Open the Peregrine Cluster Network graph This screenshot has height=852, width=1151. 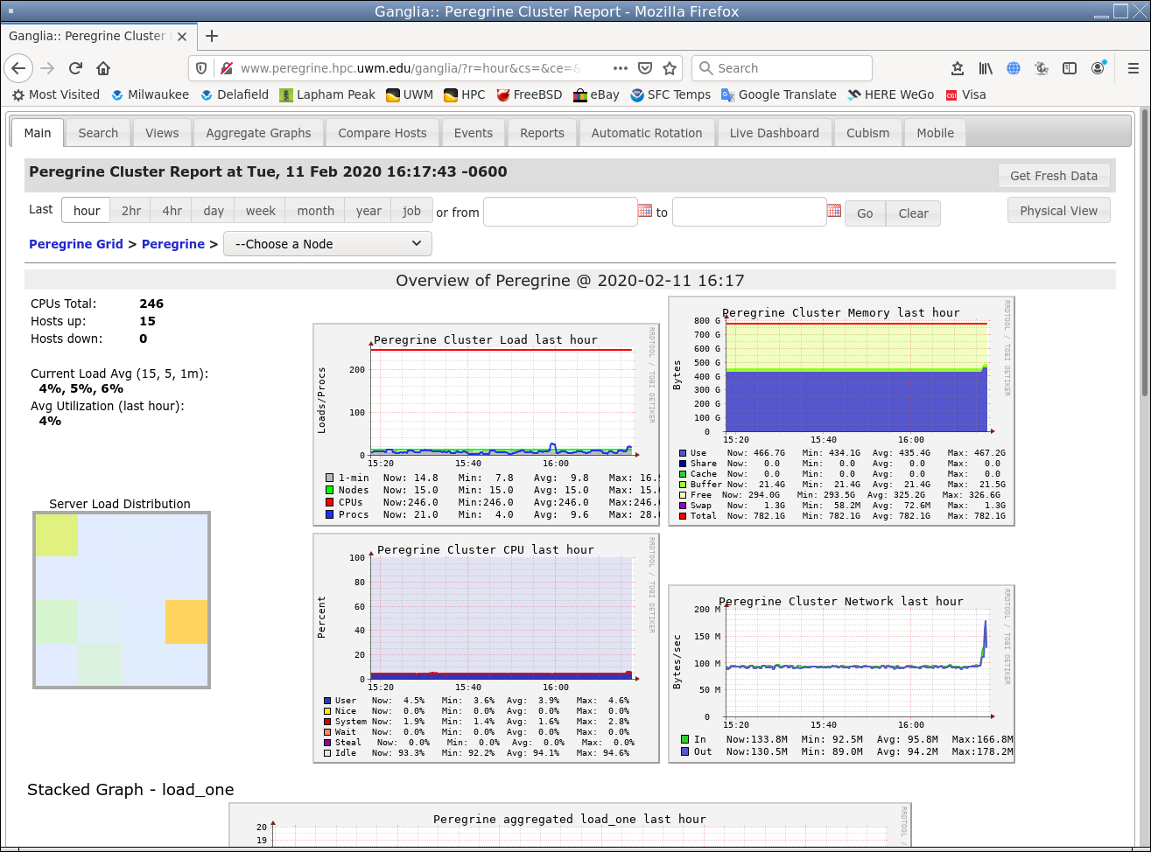(x=841, y=674)
